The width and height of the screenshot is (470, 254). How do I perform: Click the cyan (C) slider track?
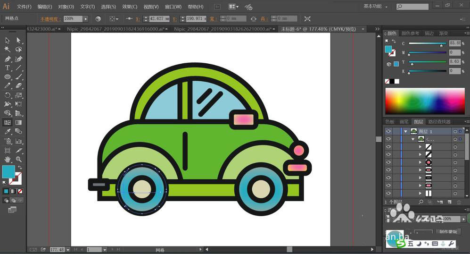(427, 43)
